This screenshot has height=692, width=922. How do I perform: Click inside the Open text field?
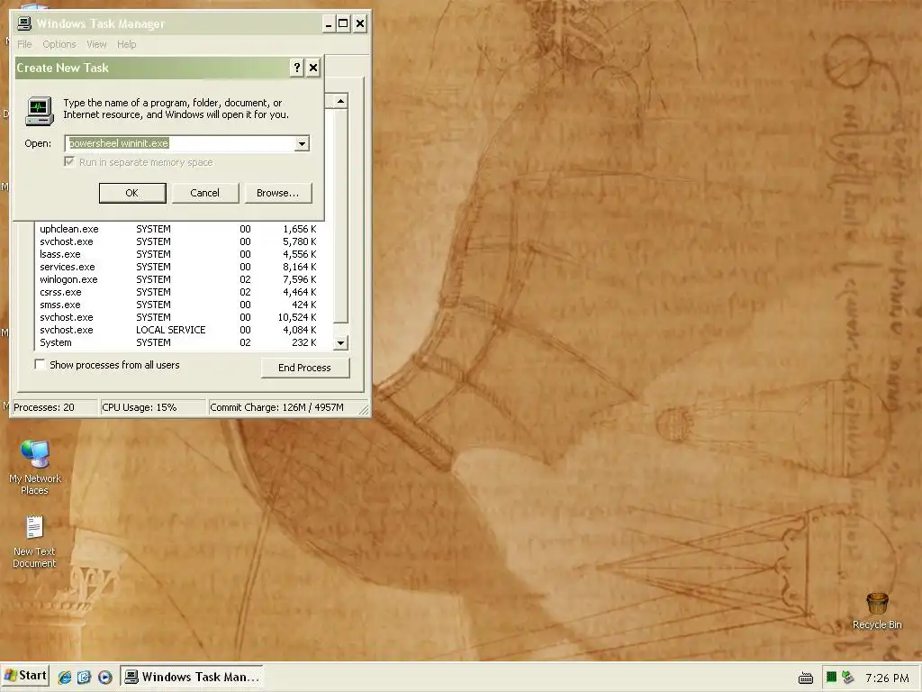(x=179, y=143)
